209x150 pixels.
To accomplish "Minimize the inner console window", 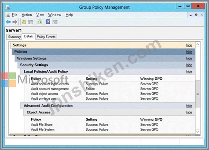I will click(x=190, y=15).
